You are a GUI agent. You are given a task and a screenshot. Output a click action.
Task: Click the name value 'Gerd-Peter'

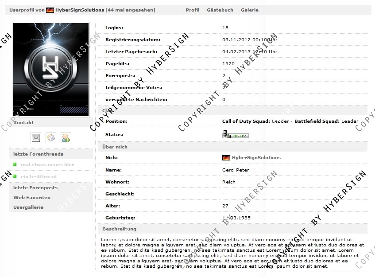236,170
